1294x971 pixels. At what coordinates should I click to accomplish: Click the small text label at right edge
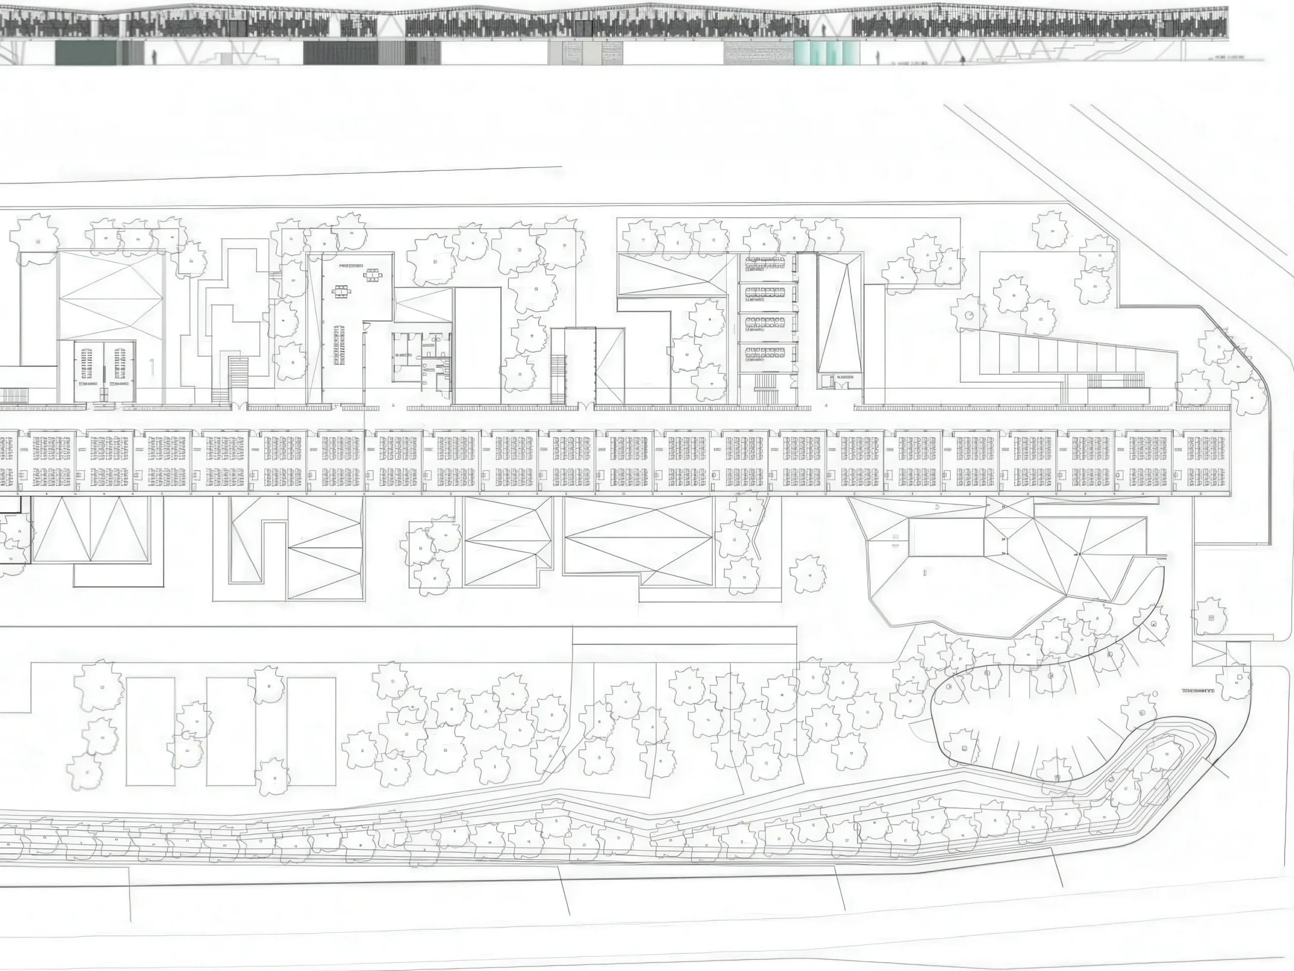coord(1198,692)
